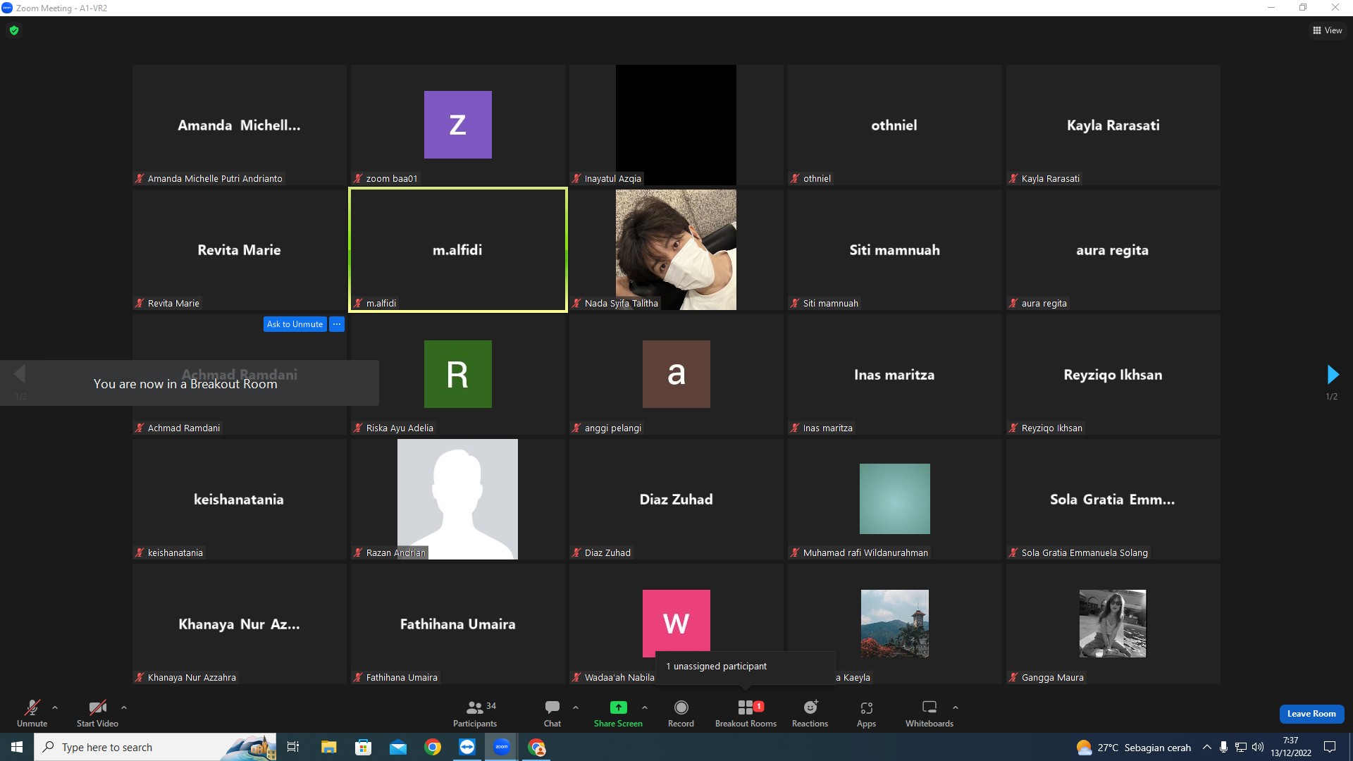The image size is (1353, 761).
Task: Open Zoom Apps panel
Action: [x=866, y=713]
